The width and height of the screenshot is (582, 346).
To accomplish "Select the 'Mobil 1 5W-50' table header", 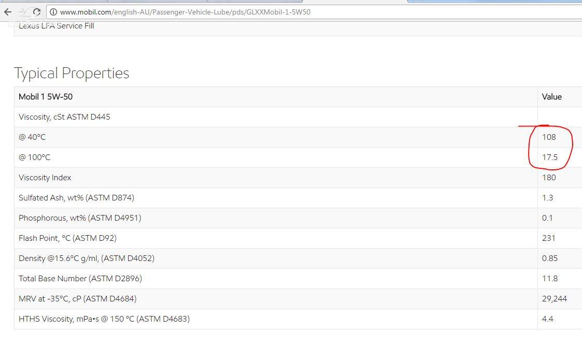I will click(46, 97).
